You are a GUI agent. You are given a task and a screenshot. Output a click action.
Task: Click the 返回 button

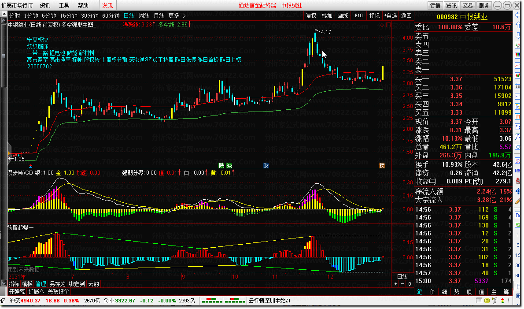pos(406,16)
